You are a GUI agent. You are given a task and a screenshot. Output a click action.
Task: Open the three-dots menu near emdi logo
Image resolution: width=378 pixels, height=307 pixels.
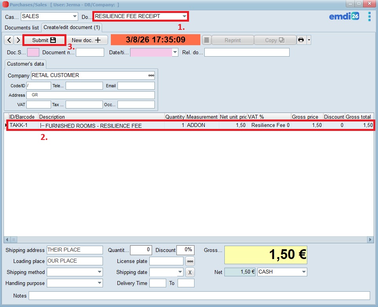coord(369,17)
